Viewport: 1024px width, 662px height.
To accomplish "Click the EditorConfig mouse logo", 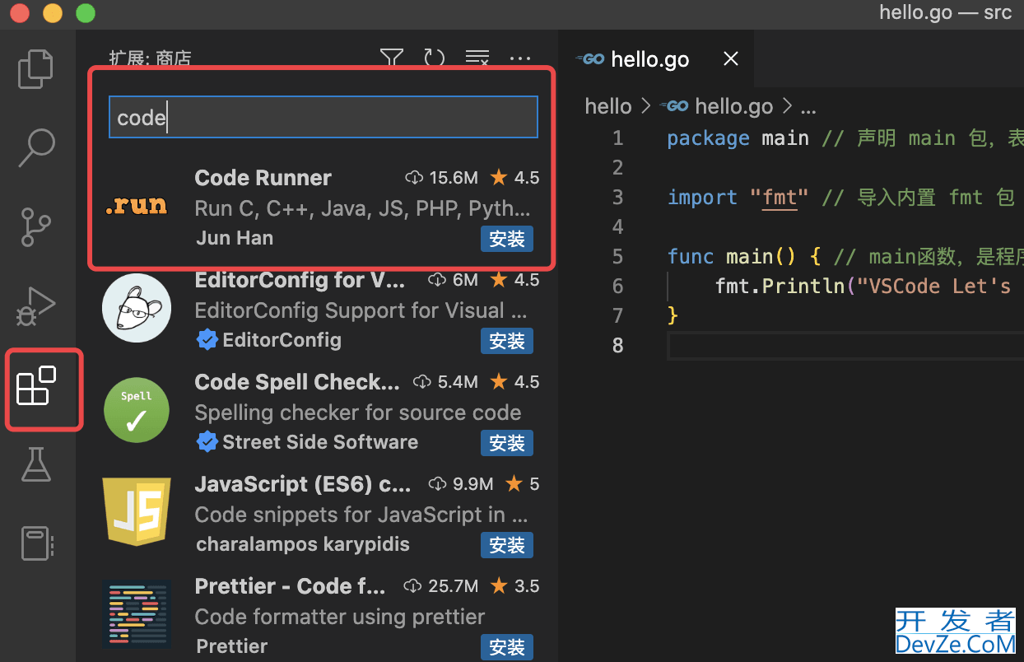I will pos(136,309).
